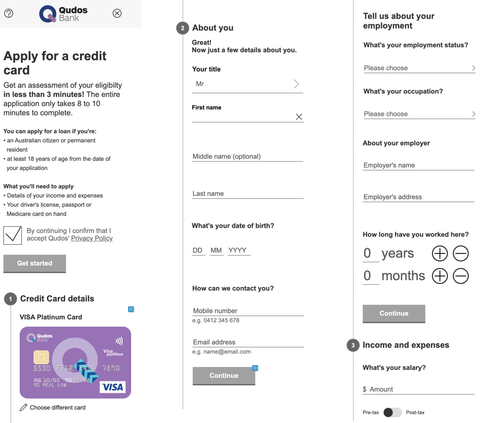Open the employment status dropdown

tap(419, 68)
